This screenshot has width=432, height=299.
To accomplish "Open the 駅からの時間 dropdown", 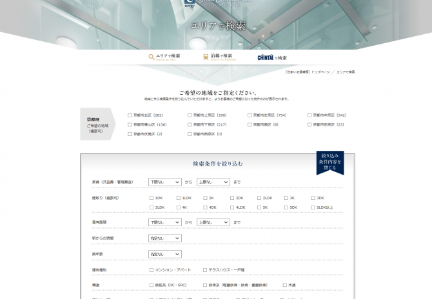I will [165, 238].
